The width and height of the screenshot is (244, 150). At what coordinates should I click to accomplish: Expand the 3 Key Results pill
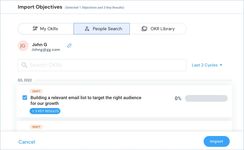(45, 111)
